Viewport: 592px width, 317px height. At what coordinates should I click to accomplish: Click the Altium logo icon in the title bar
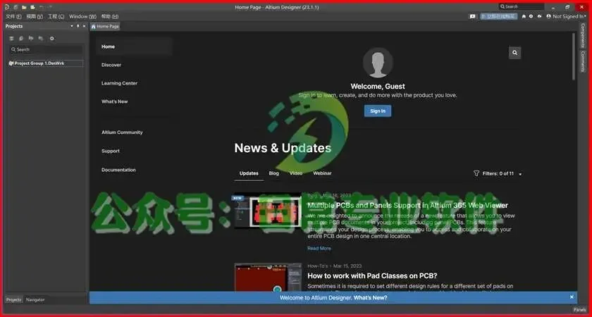pyautogui.click(x=7, y=7)
